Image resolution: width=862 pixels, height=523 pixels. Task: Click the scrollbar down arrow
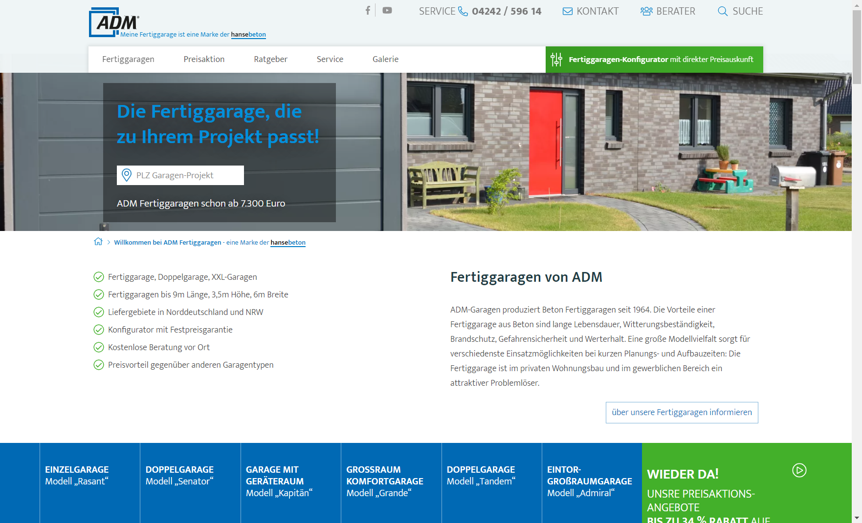(857, 518)
